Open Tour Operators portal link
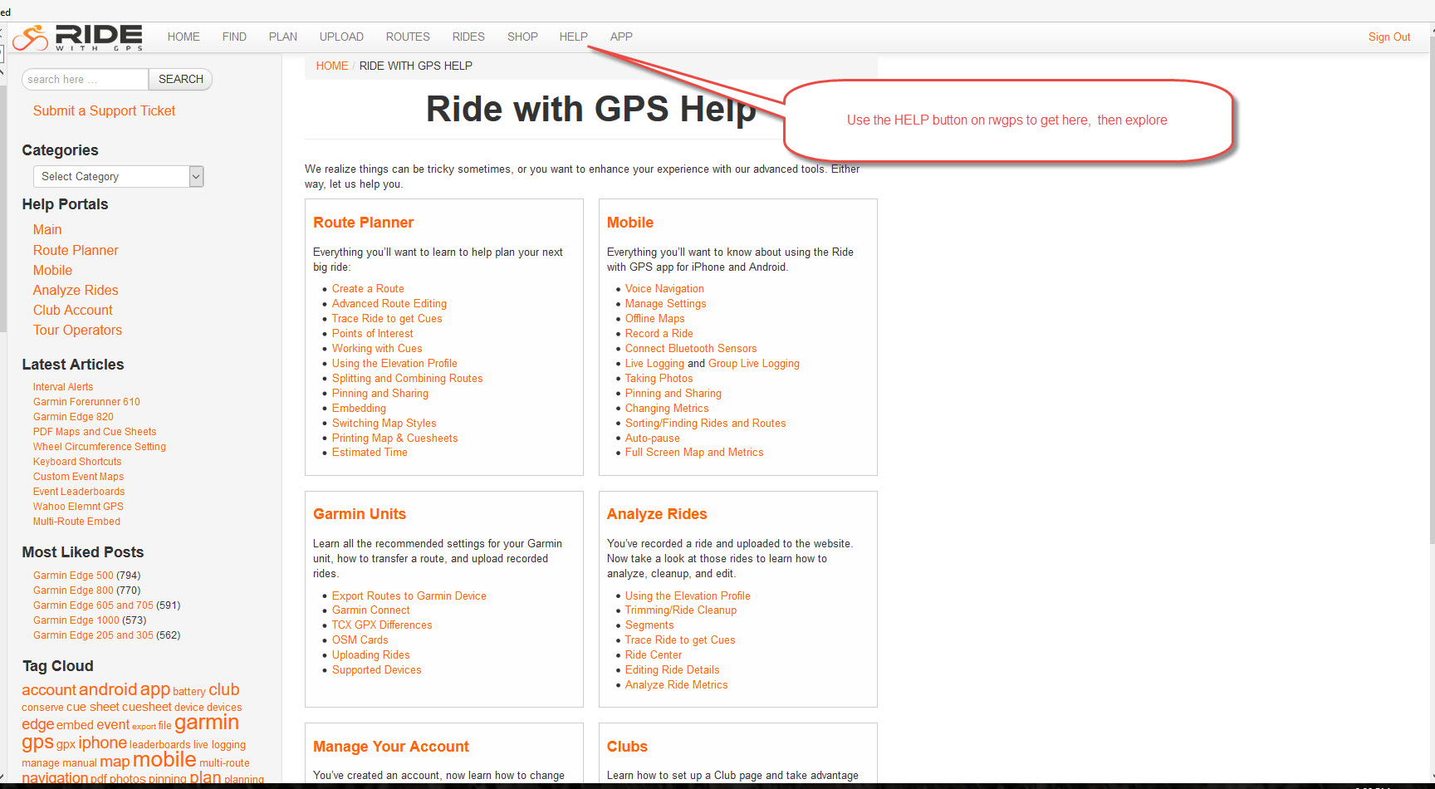 pyautogui.click(x=77, y=330)
